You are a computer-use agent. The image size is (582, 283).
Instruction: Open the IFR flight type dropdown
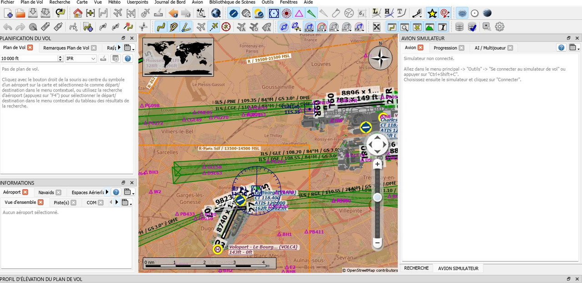point(81,58)
